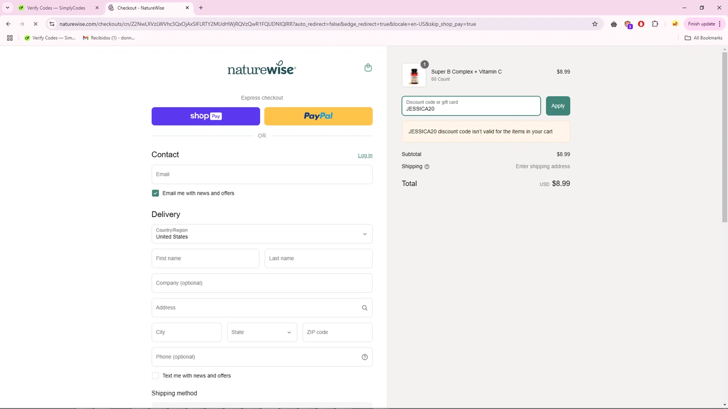Apply the discount code
Screen dimensions: 728x409
click(558, 106)
